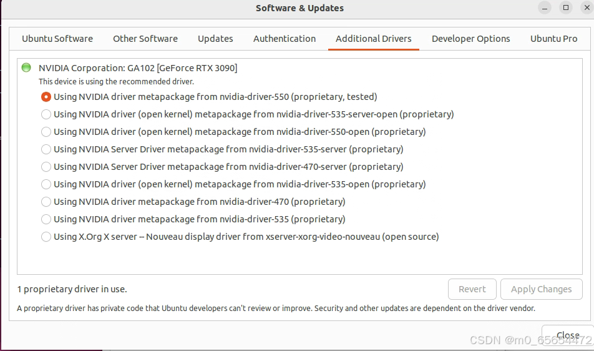
Task: Switch to the Nouveau open source driver
Action: [46, 237]
